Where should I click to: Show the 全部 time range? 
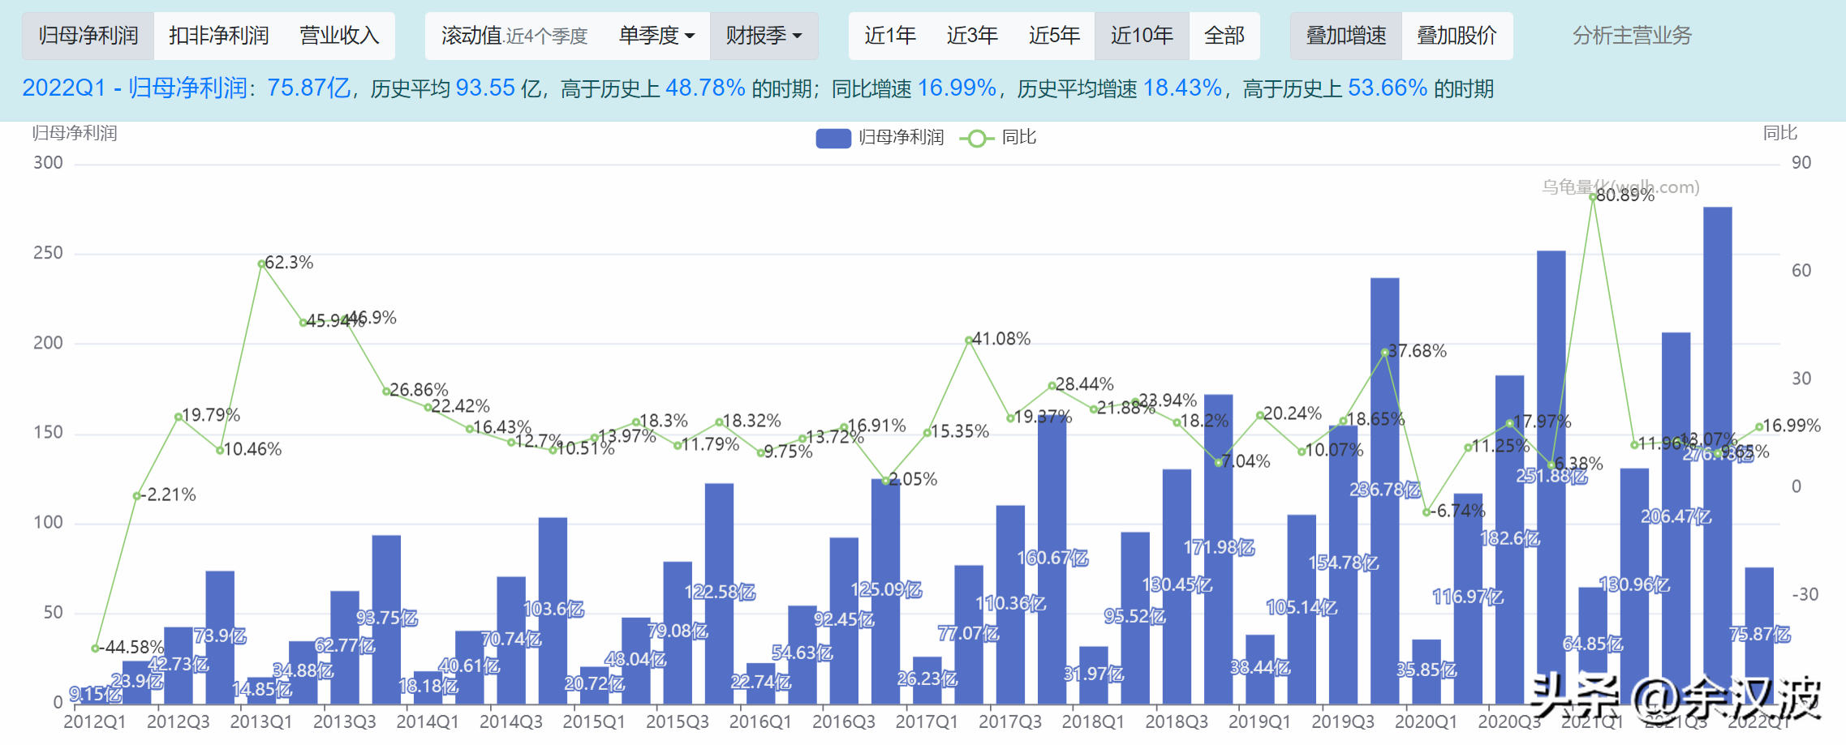pyautogui.click(x=1224, y=36)
